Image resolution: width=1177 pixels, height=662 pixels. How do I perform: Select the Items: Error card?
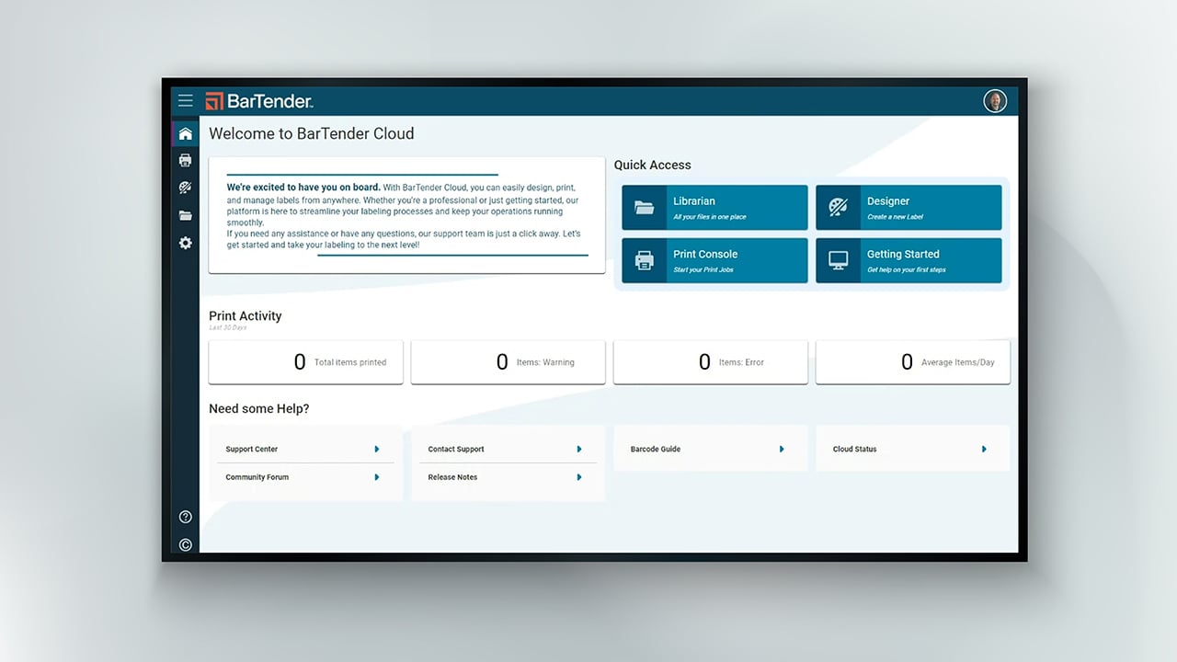(711, 362)
